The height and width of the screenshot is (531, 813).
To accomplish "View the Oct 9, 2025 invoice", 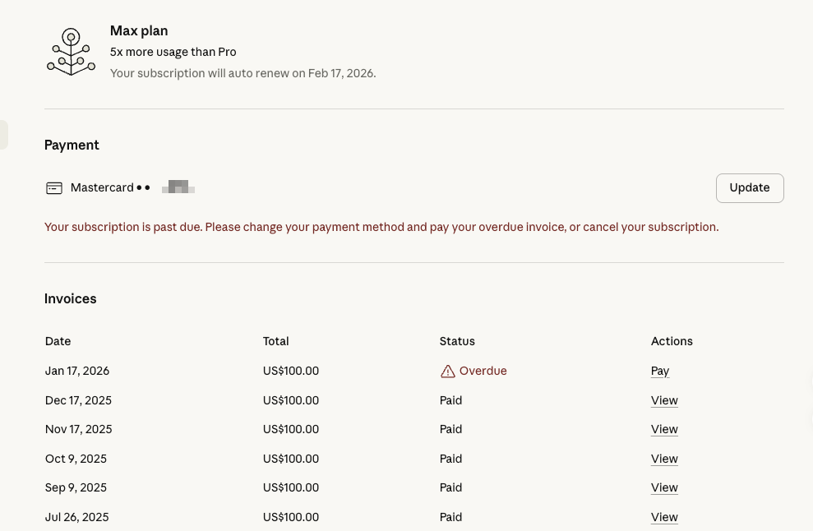I will coord(664,459).
